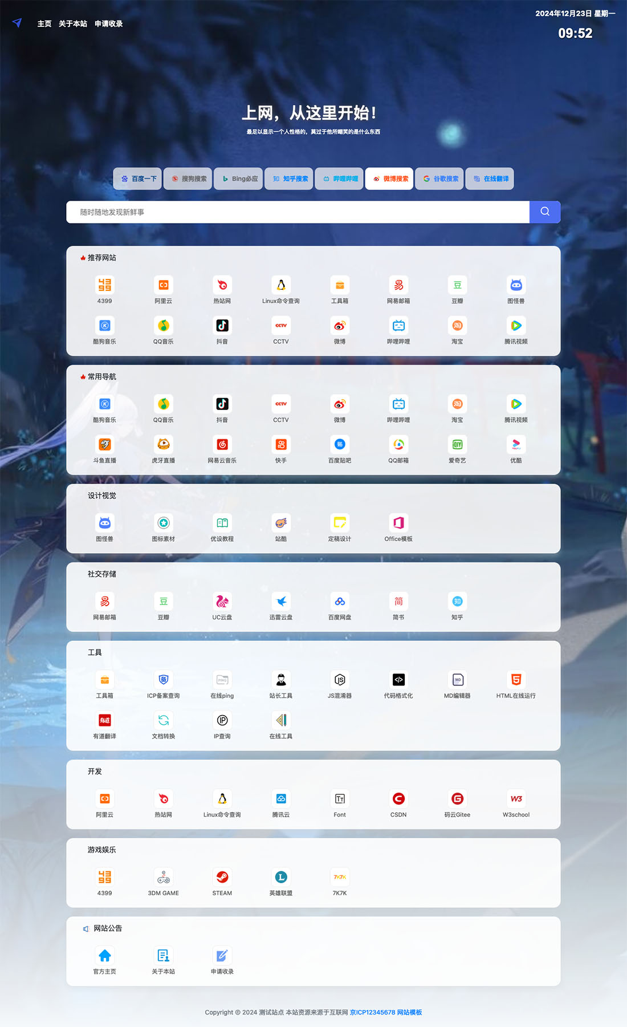The width and height of the screenshot is (627, 1027).
Task: Open the 4399 icon in 推荐网站
Action: click(x=105, y=285)
